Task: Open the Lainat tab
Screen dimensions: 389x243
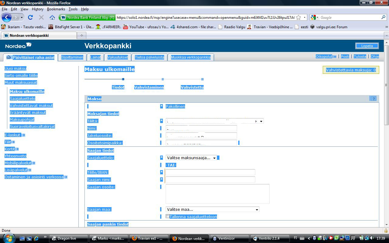Action: click(x=95, y=57)
